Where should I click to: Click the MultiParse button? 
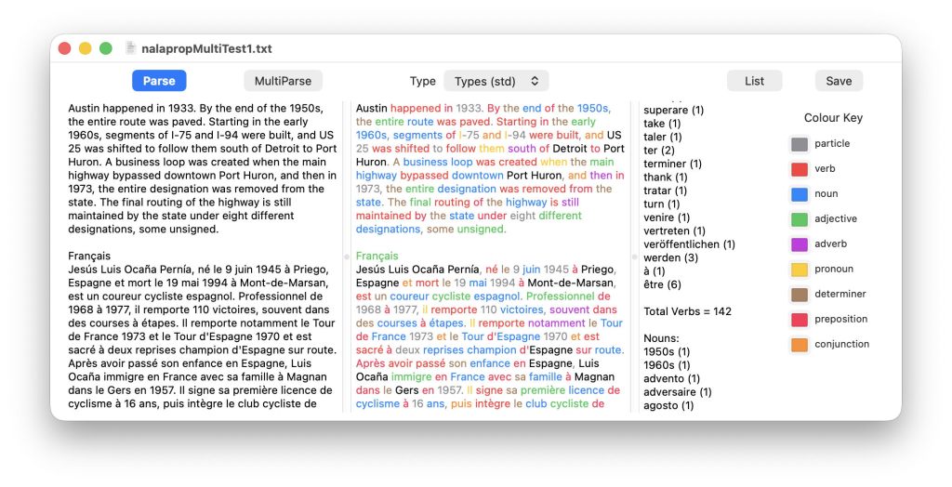[283, 81]
